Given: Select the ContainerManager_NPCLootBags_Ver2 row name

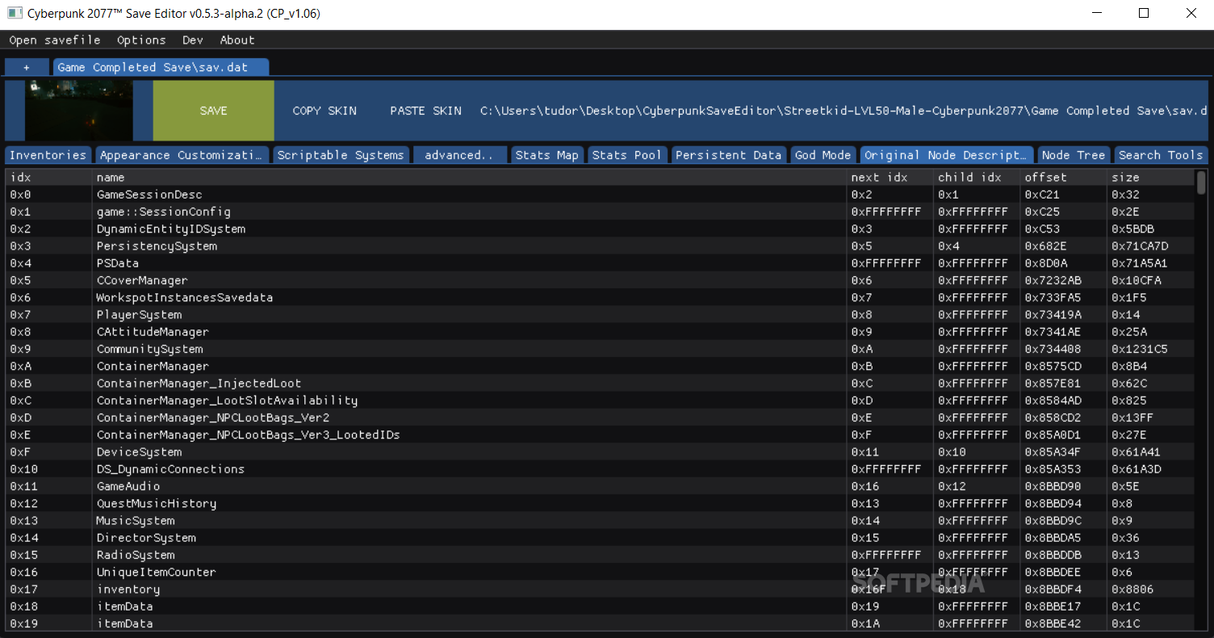Looking at the screenshot, I should click(x=213, y=418).
